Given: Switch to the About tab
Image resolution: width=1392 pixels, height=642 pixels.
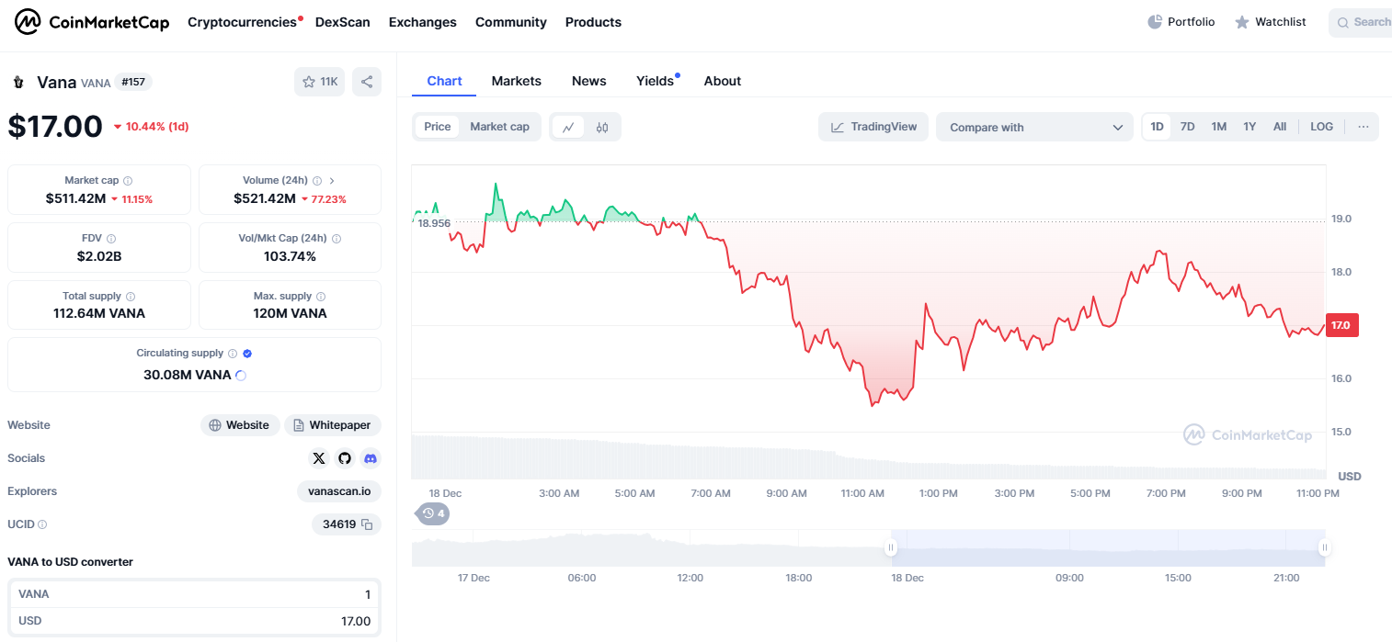Looking at the screenshot, I should (722, 81).
